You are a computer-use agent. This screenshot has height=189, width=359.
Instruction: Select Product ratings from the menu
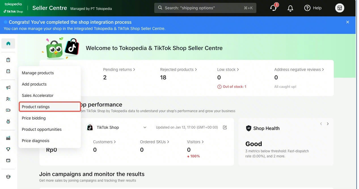[x=36, y=107]
